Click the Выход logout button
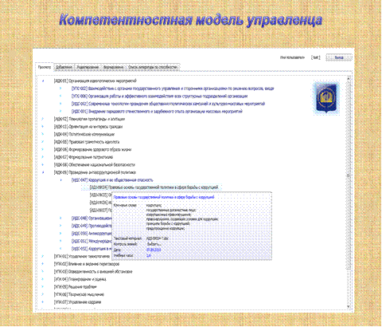Screen dimensions: 382x327 point(339,57)
